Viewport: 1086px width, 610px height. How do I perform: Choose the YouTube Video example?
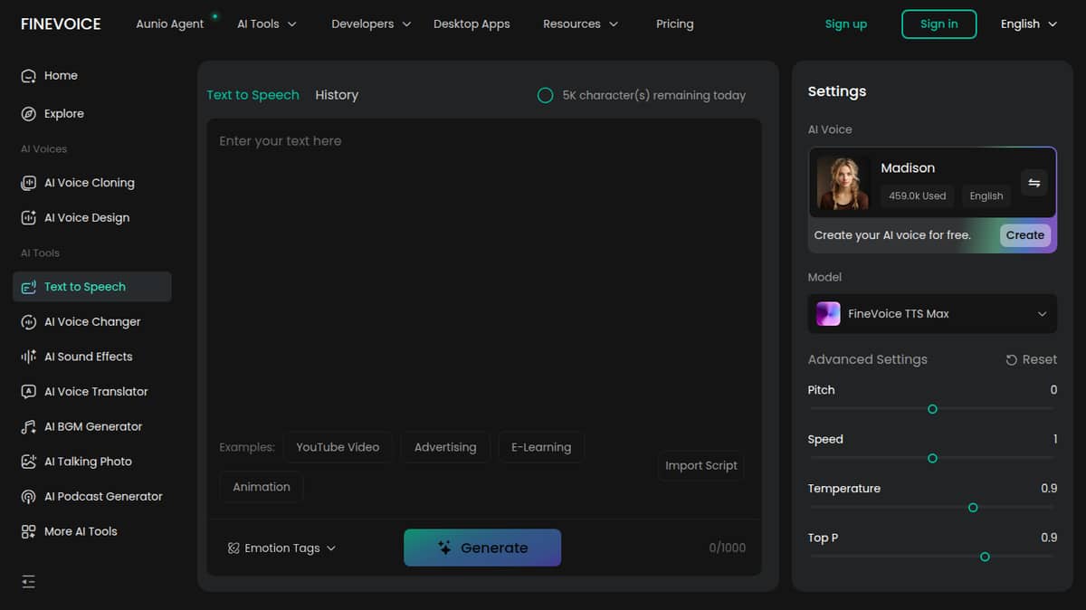click(x=338, y=447)
